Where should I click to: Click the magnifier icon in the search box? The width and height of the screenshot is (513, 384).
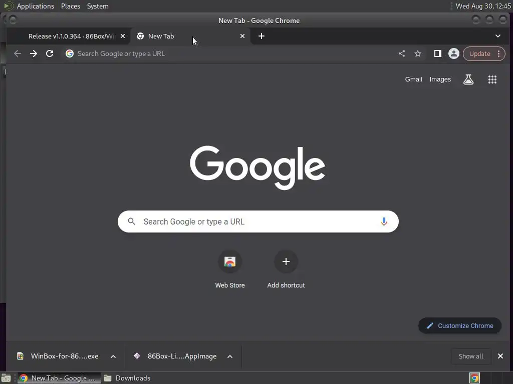(x=132, y=221)
